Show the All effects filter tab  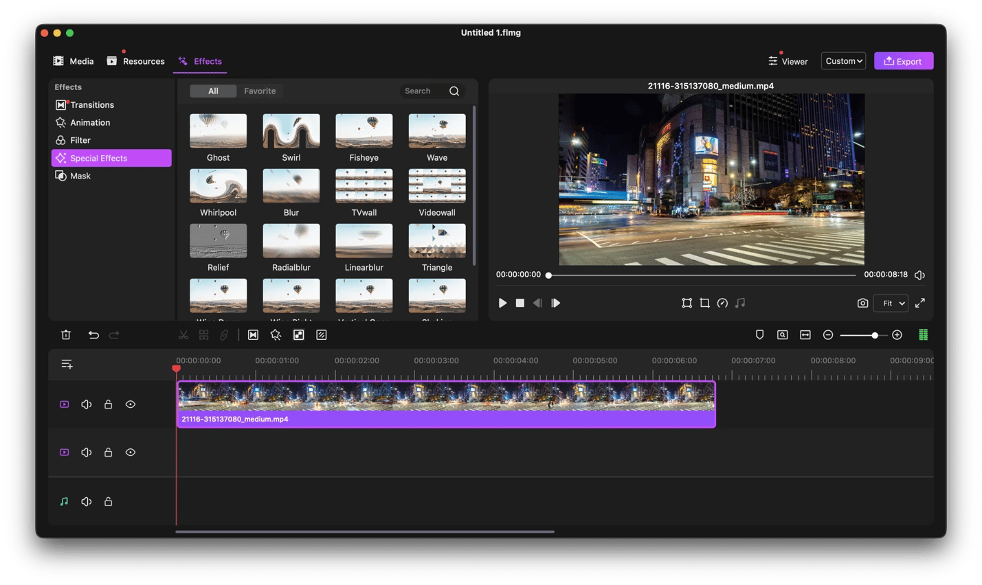[213, 91]
